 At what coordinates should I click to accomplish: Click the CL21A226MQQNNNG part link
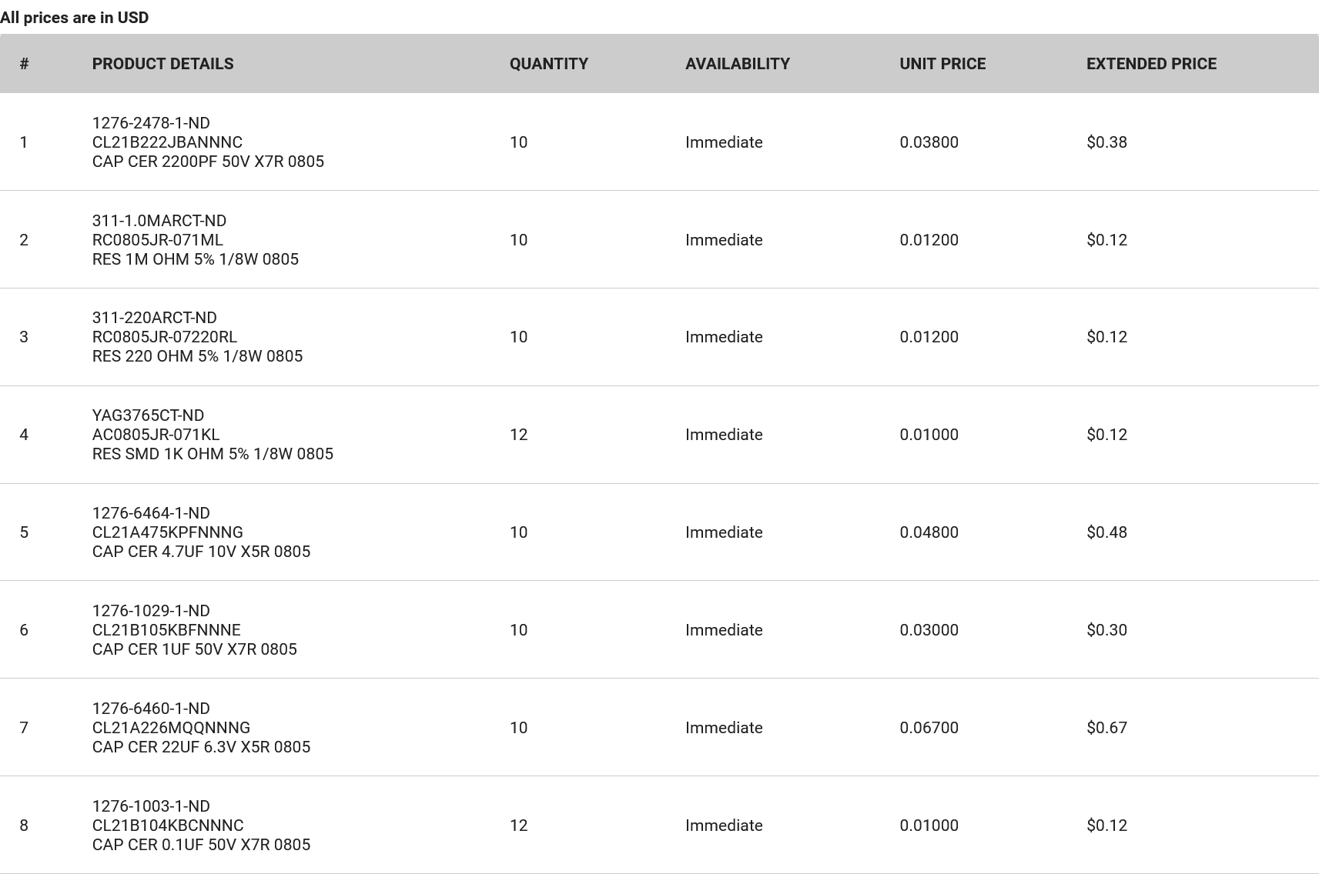pos(171,728)
